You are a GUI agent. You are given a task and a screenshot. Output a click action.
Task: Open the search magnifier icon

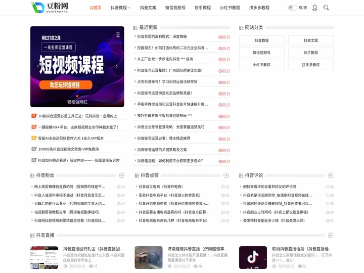coord(326,8)
